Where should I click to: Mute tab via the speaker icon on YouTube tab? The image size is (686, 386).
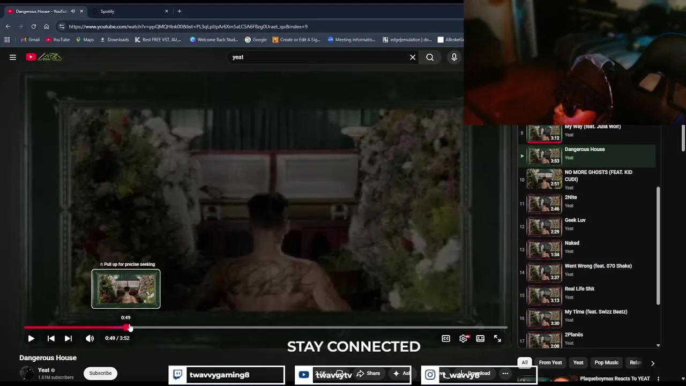point(73,11)
